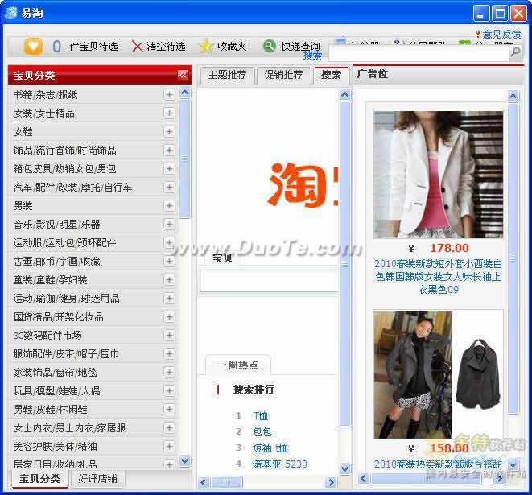The image size is (532, 495).
Task: Click the 包包 search ranking link
Action: pyautogui.click(x=262, y=431)
